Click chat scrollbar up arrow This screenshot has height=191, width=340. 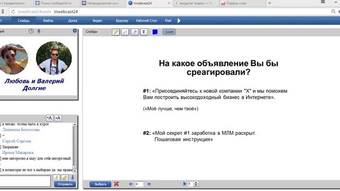(x=75, y=125)
